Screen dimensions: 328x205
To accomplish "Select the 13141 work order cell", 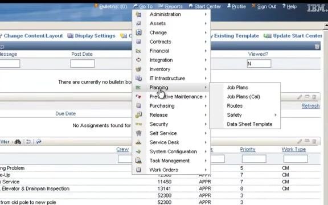I will [164, 188].
